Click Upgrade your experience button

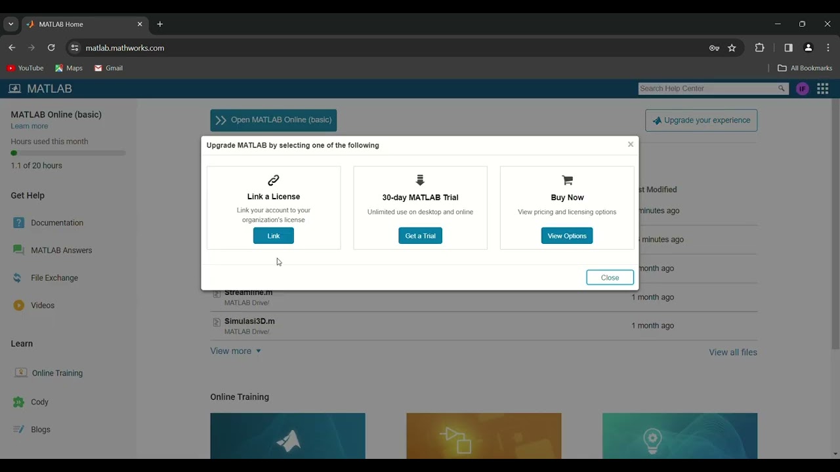pos(701,121)
